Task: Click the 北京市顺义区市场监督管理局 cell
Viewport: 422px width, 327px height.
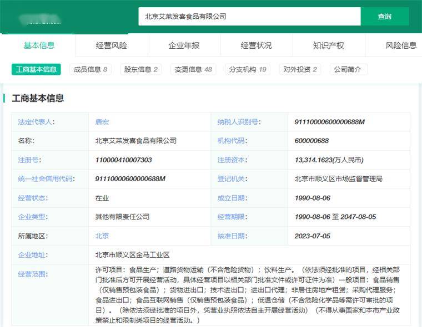Action: tap(339, 178)
